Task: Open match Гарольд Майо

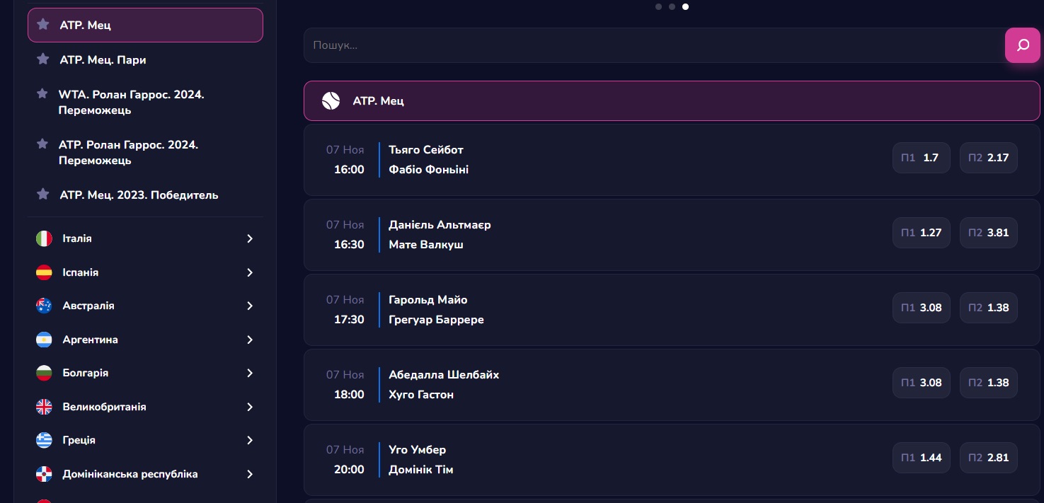Action: click(x=428, y=299)
